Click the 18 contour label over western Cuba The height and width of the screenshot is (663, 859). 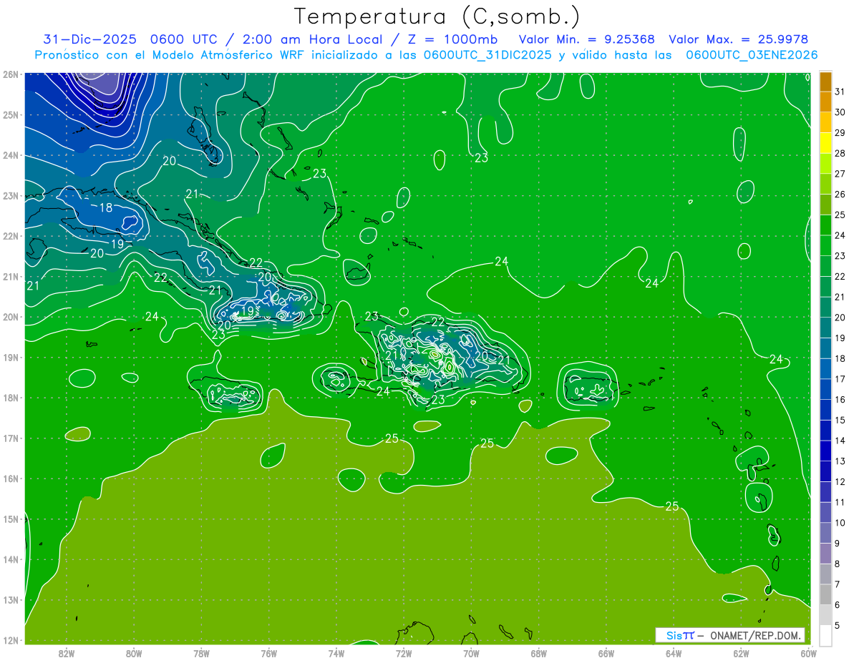pyautogui.click(x=106, y=208)
